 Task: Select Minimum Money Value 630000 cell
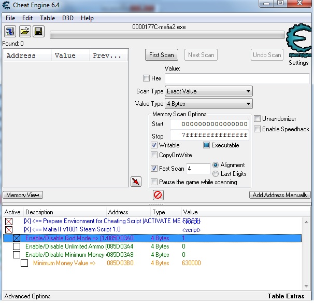pos(191,263)
